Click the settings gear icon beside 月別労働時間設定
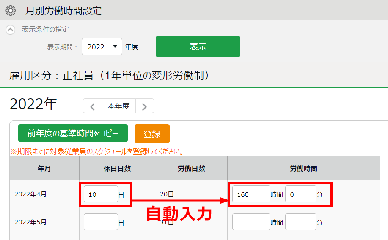The width and height of the screenshot is (388, 240). click(x=11, y=11)
